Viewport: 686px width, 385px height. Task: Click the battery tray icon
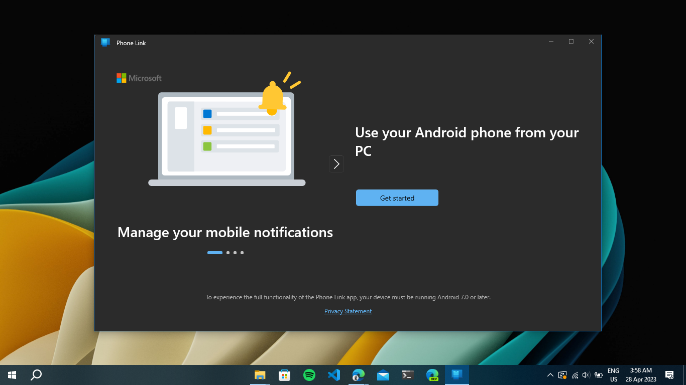[x=598, y=375]
